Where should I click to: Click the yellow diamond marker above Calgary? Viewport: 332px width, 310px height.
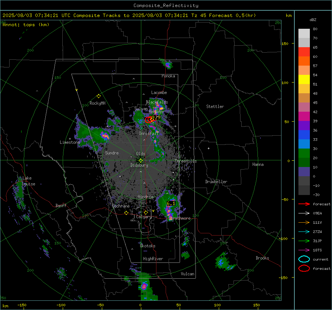(146, 212)
